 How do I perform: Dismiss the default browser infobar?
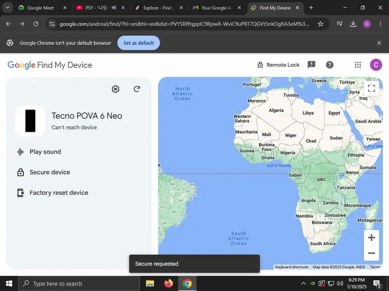point(379,43)
